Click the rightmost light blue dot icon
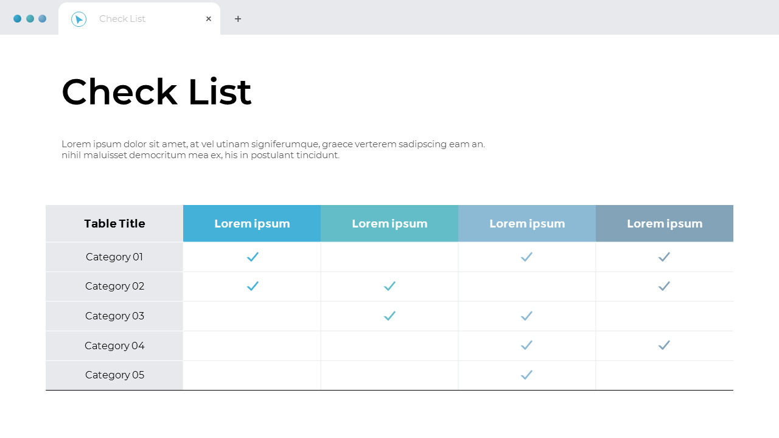This screenshot has width=779, height=438. click(x=42, y=18)
